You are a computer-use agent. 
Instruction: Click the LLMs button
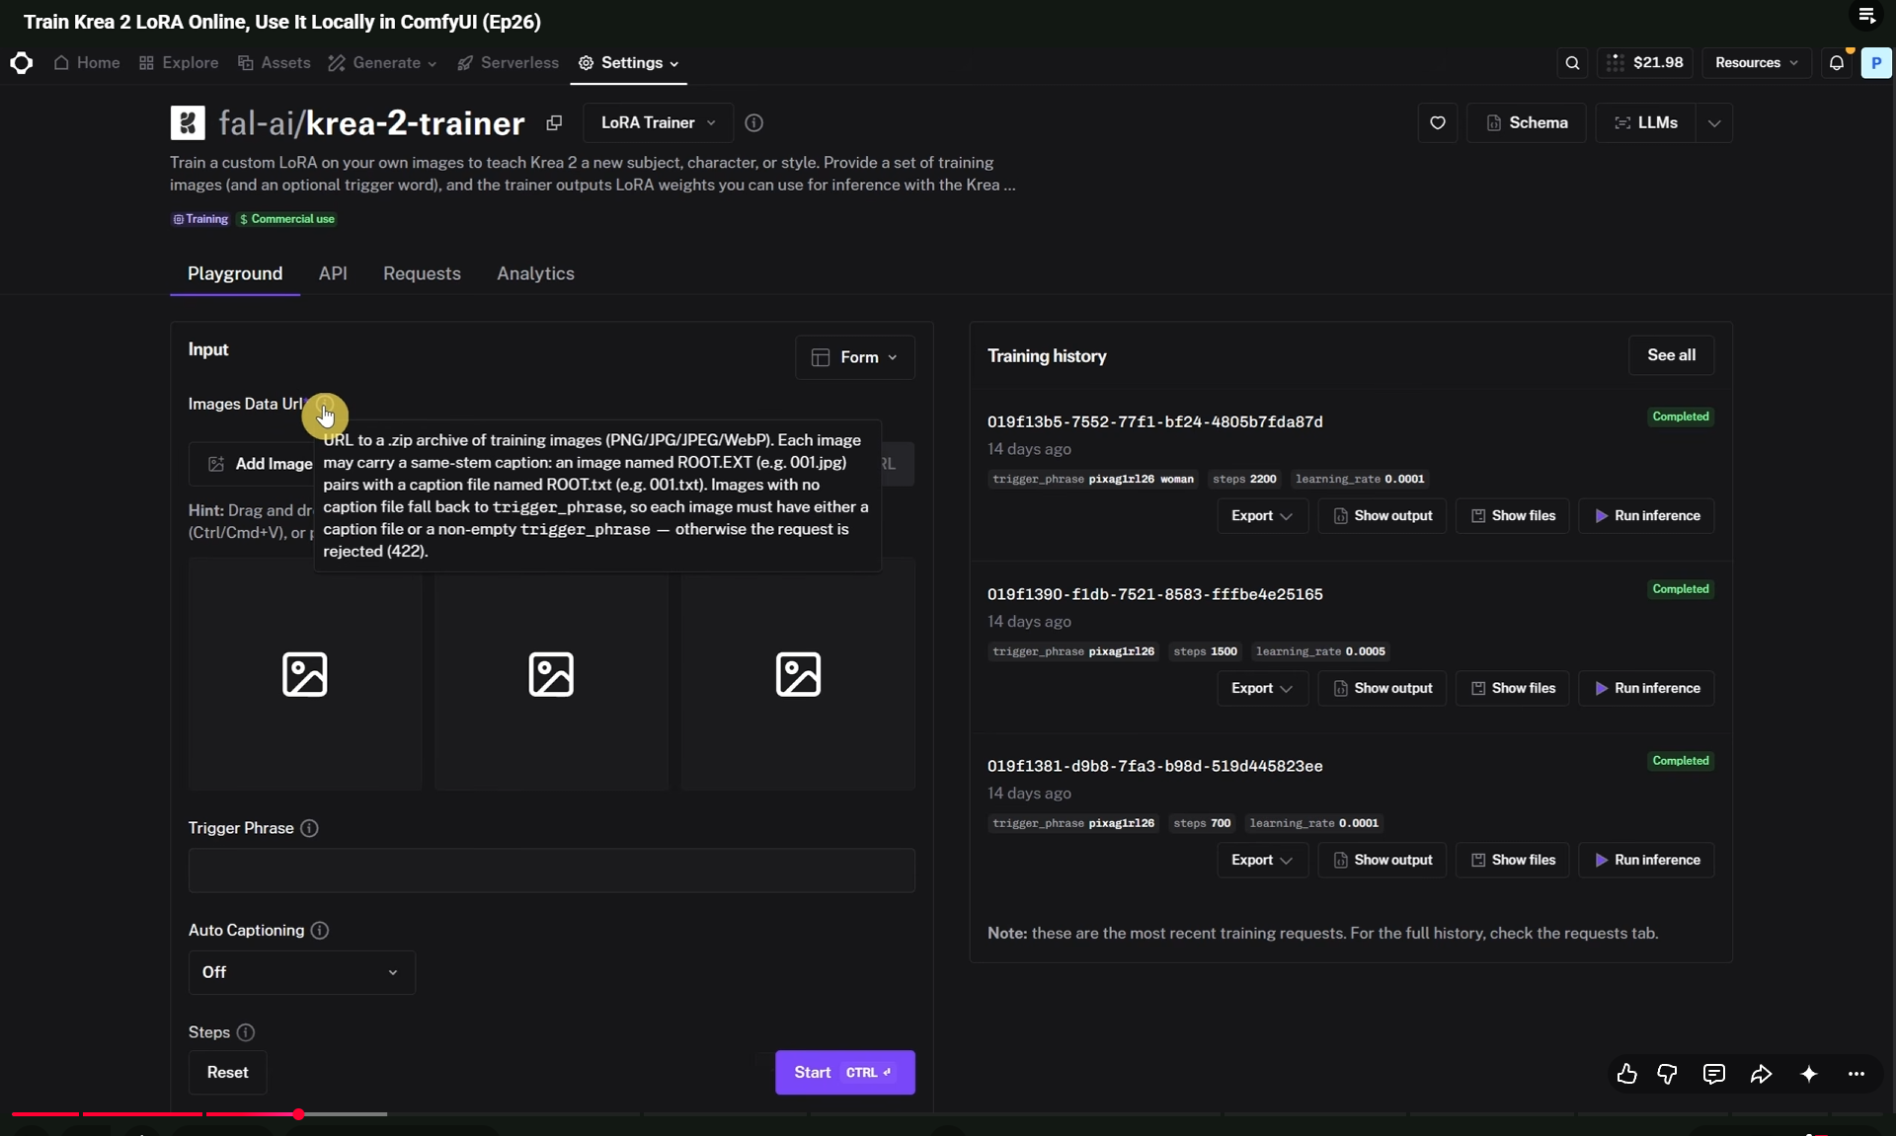coord(1646,123)
